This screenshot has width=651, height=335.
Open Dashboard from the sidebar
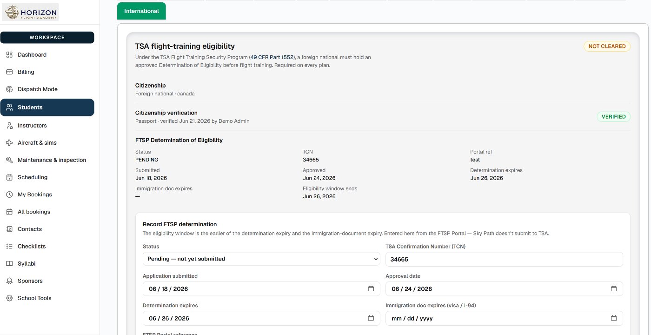point(47,55)
